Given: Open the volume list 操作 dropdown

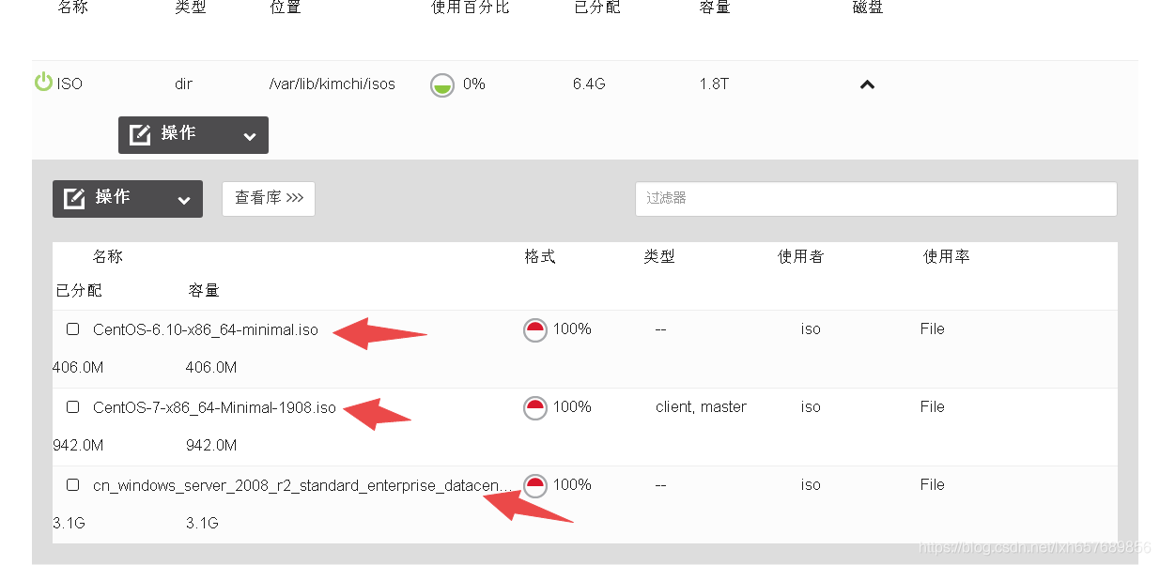Looking at the screenshot, I should [128, 199].
